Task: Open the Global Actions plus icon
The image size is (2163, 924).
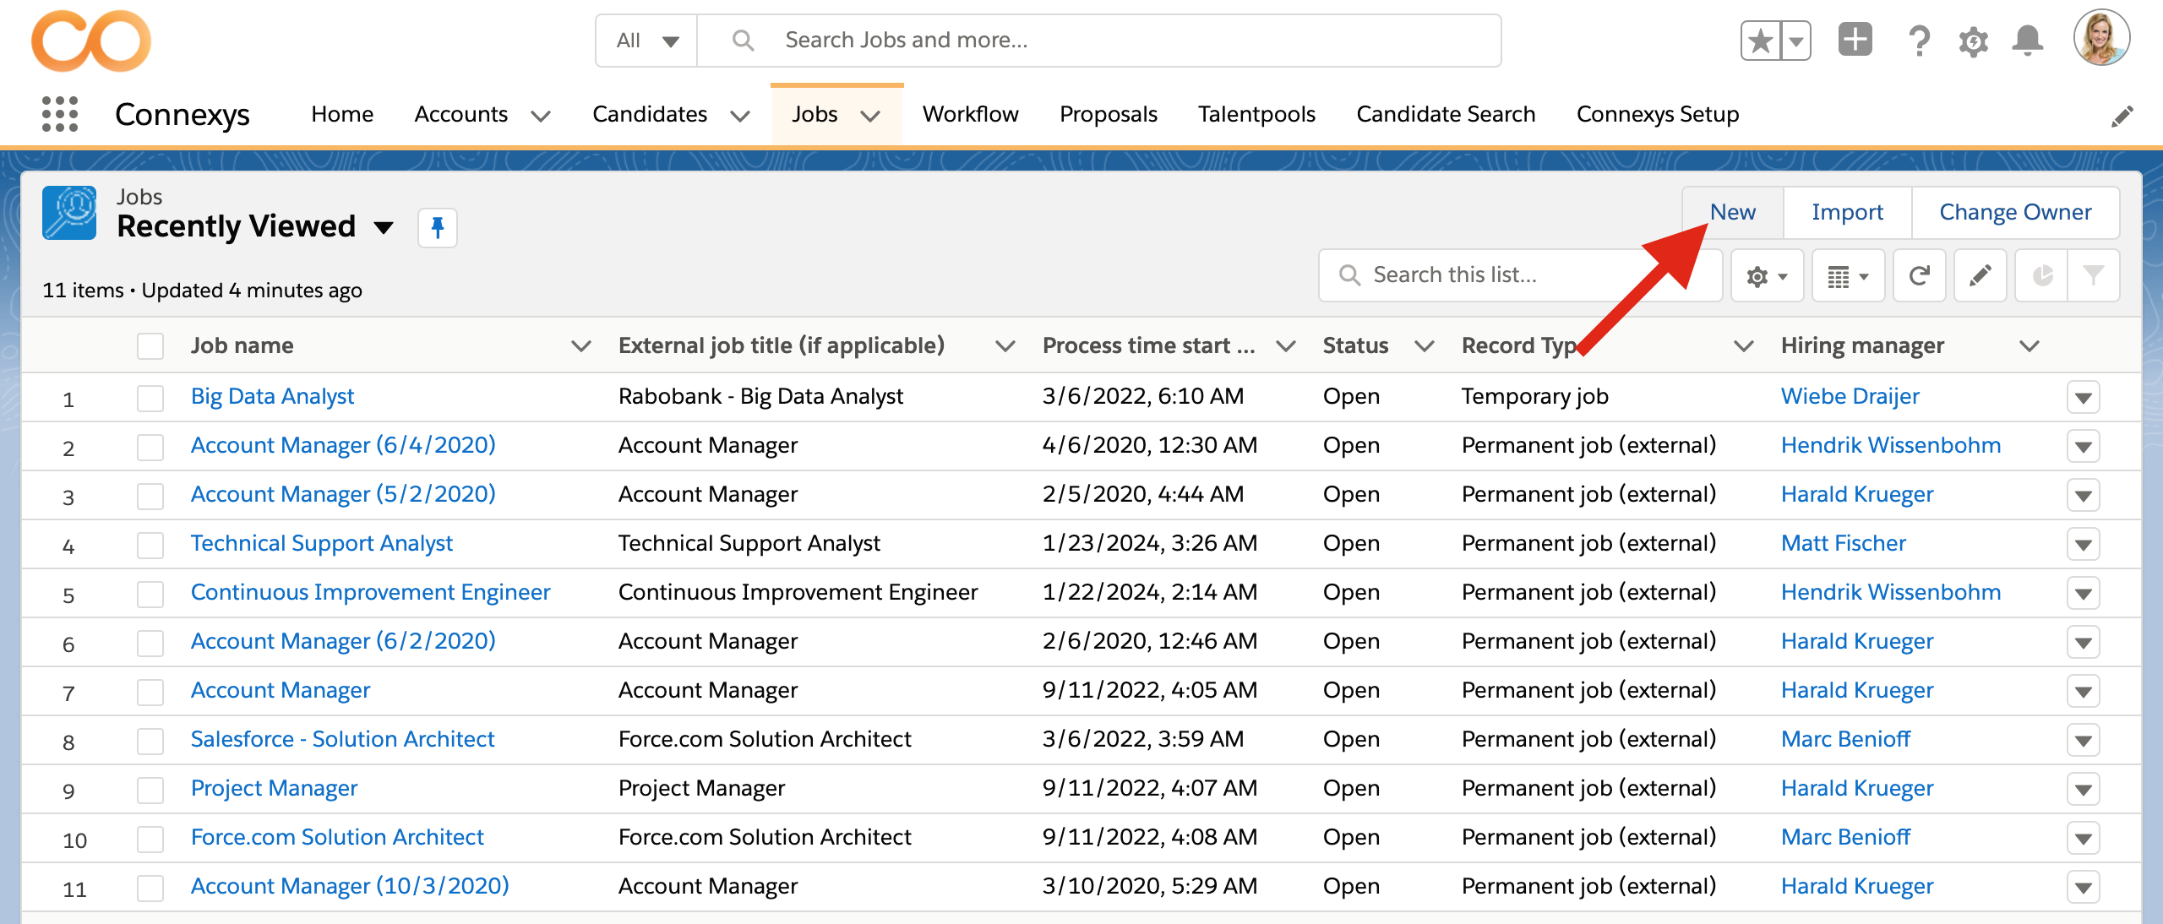Action: [x=1855, y=40]
